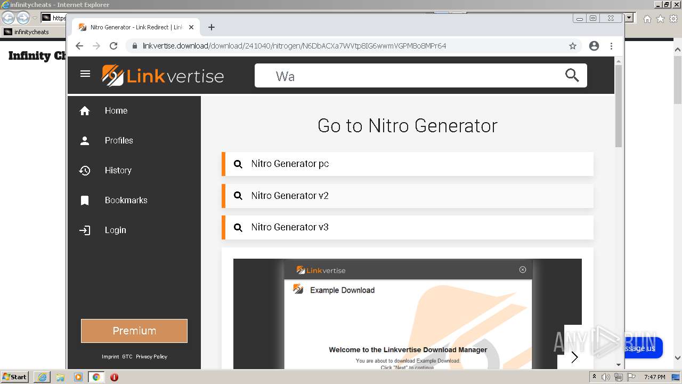Image resolution: width=682 pixels, height=384 pixels.
Task: Open the Windows Start menu
Action: point(15,377)
